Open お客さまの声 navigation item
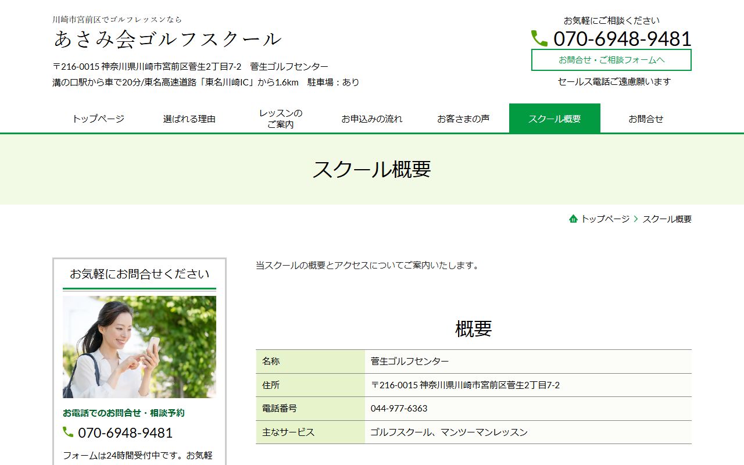Viewport: 744px width, 465px height. coord(463,119)
